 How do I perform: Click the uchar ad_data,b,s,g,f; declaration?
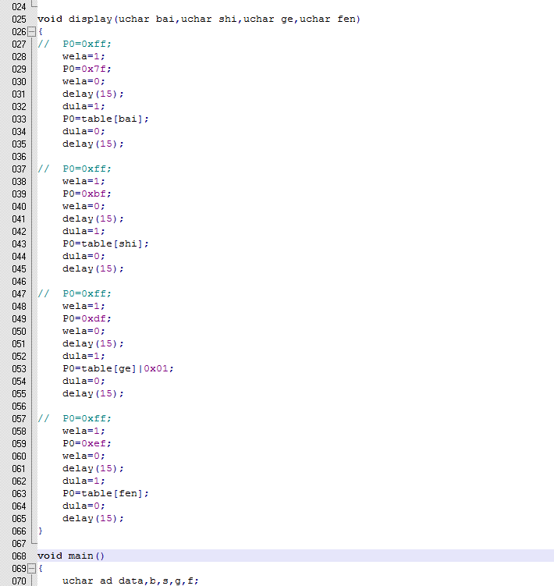[130, 581]
